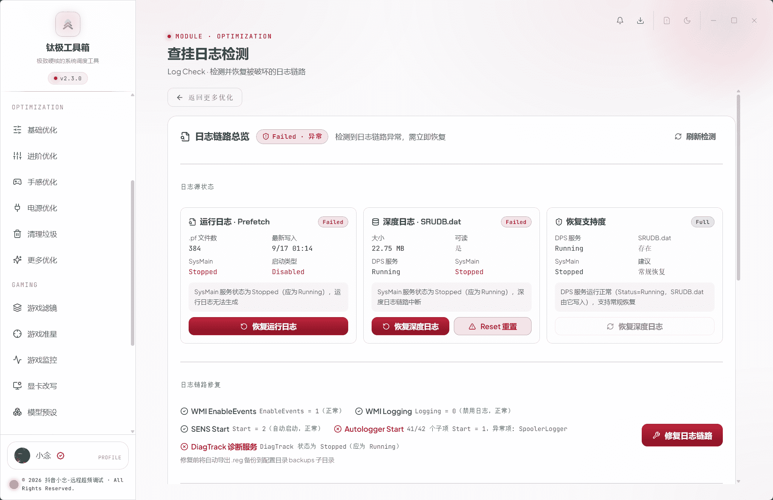Click the check icon beside WMI Logging

click(x=359, y=411)
